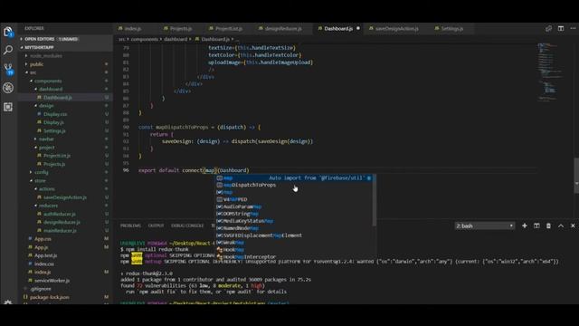Open editor More Actions ellipsis
The image size is (579, 326).
[573, 28]
